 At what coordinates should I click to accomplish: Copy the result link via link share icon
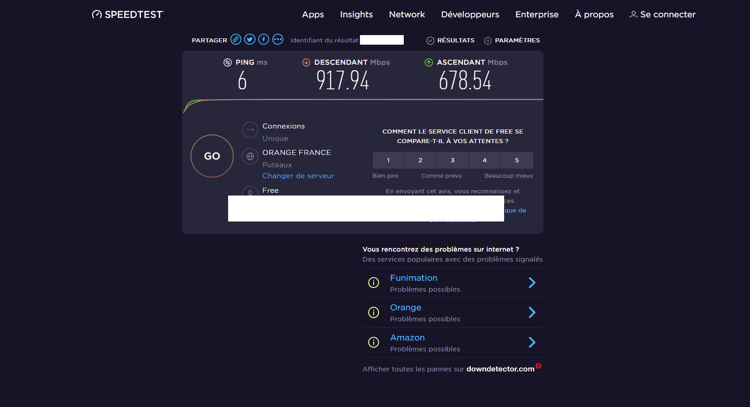(236, 39)
